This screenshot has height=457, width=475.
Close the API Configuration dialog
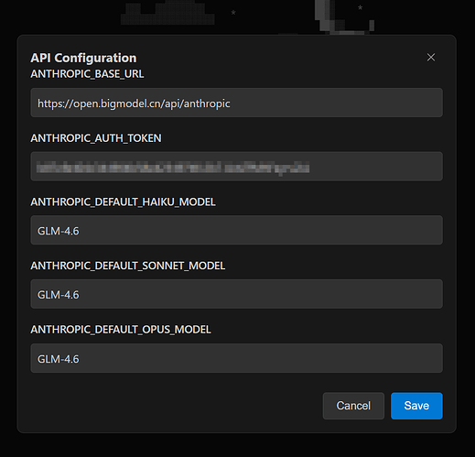tap(431, 58)
